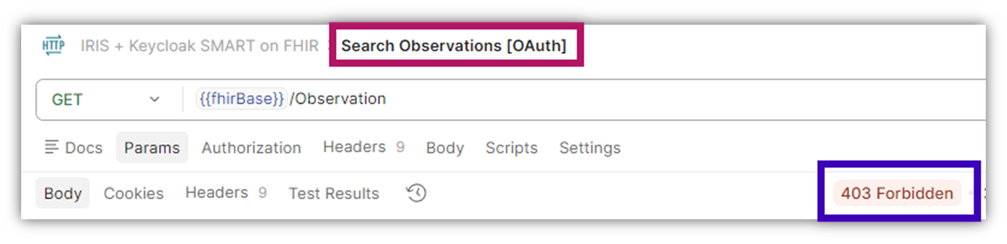
Task: Click the Search Observations [OAuth] request name
Action: pyautogui.click(x=454, y=46)
